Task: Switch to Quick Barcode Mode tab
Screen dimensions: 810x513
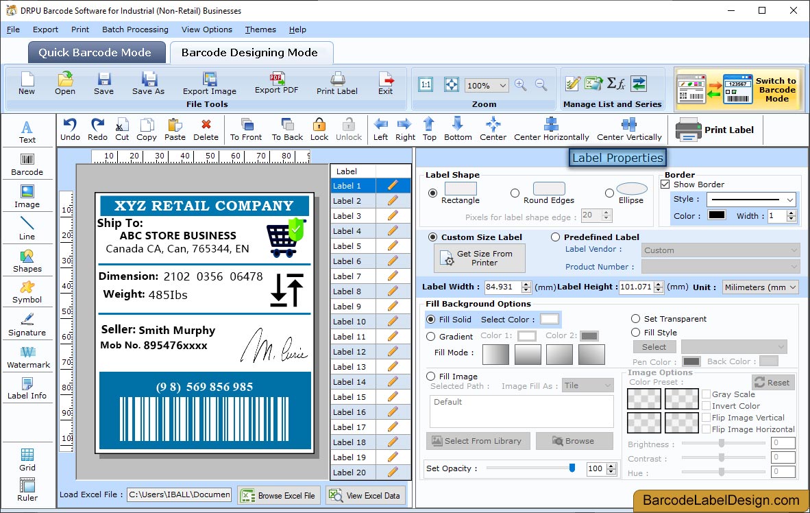Action: (x=95, y=52)
